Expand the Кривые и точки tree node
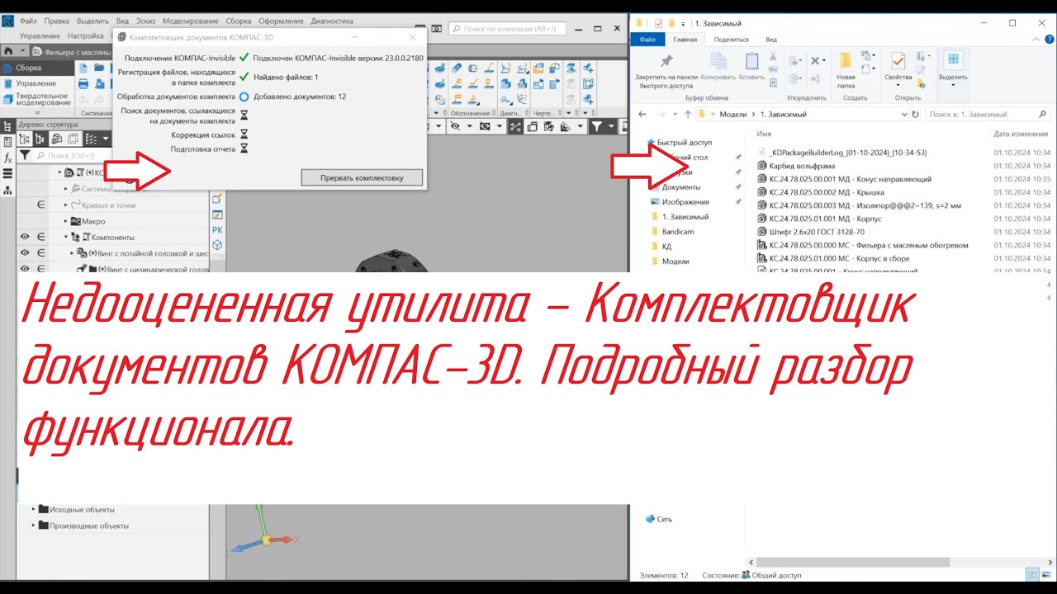 click(x=66, y=205)
